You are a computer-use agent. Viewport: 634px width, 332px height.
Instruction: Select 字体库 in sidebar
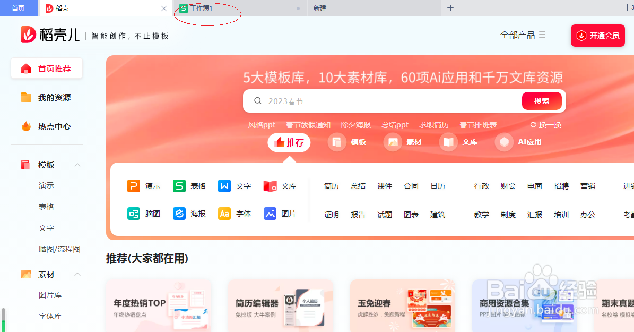50,316
